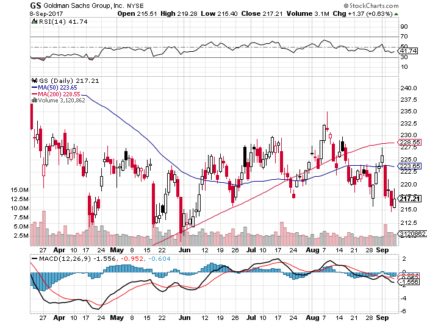Click the 70 overbought level on RSI axis

tap(404, 36)
